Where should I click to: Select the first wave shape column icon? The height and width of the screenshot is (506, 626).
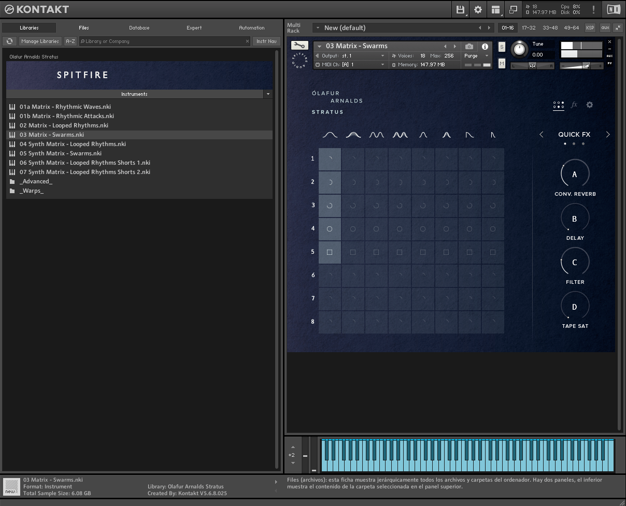(330, 135)
